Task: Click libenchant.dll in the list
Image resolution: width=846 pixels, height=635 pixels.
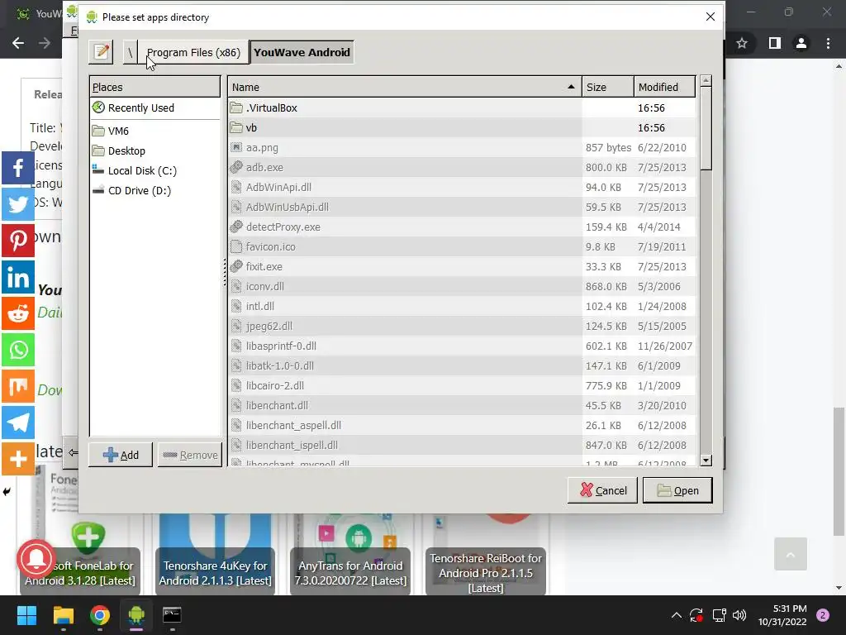Action: [461, 405]
